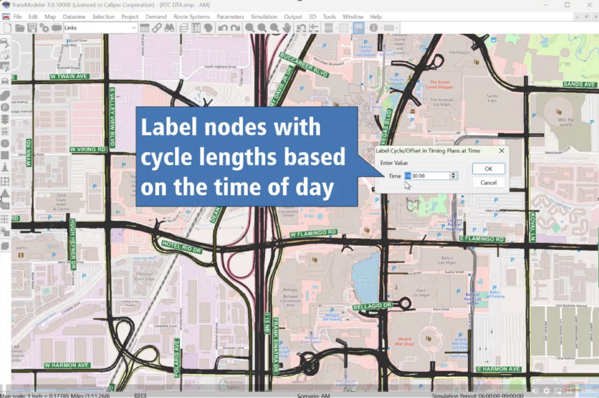Select the third magnifier zoom tool
Viewport: 599px width, 398px height.
pyautogui.click(x=274, y=28)
